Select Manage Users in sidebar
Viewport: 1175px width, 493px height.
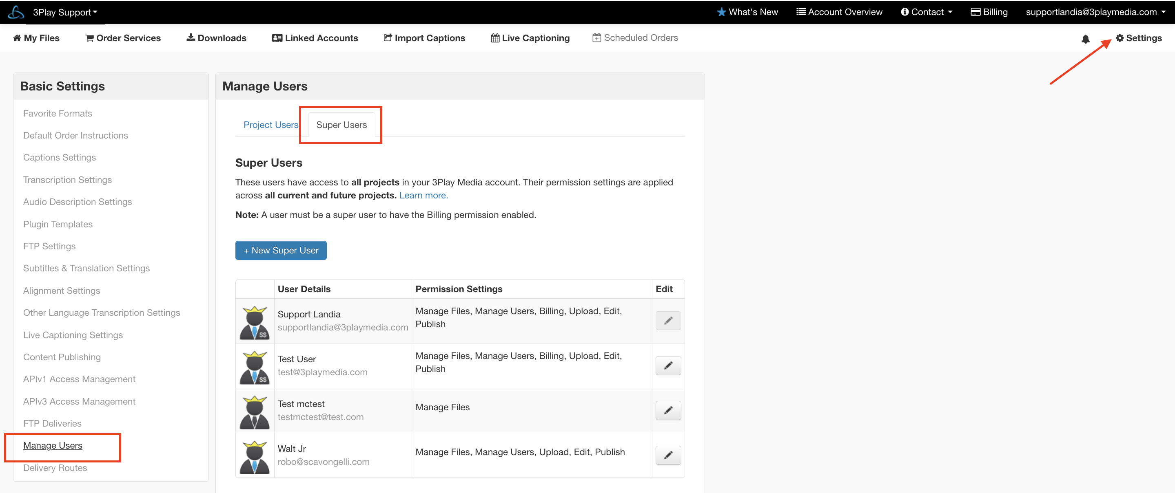[x=53, y=446]
